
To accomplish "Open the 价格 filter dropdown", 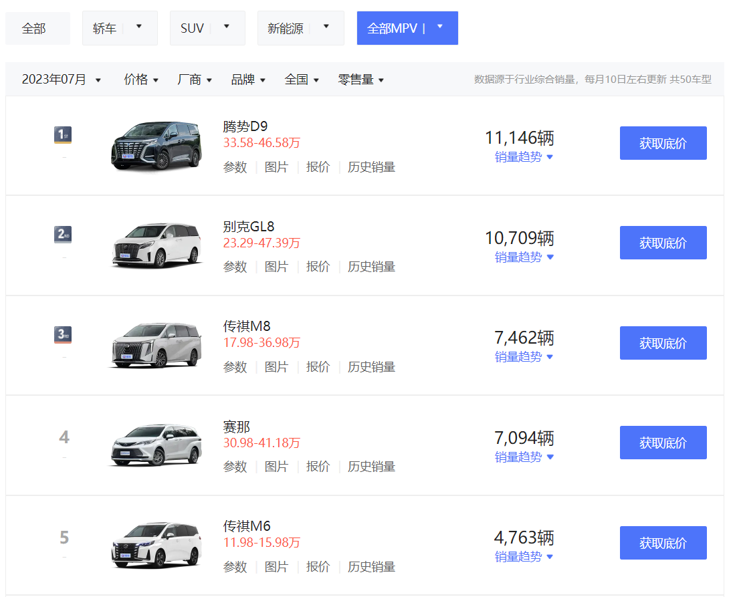I will click(x=140, y=79).
